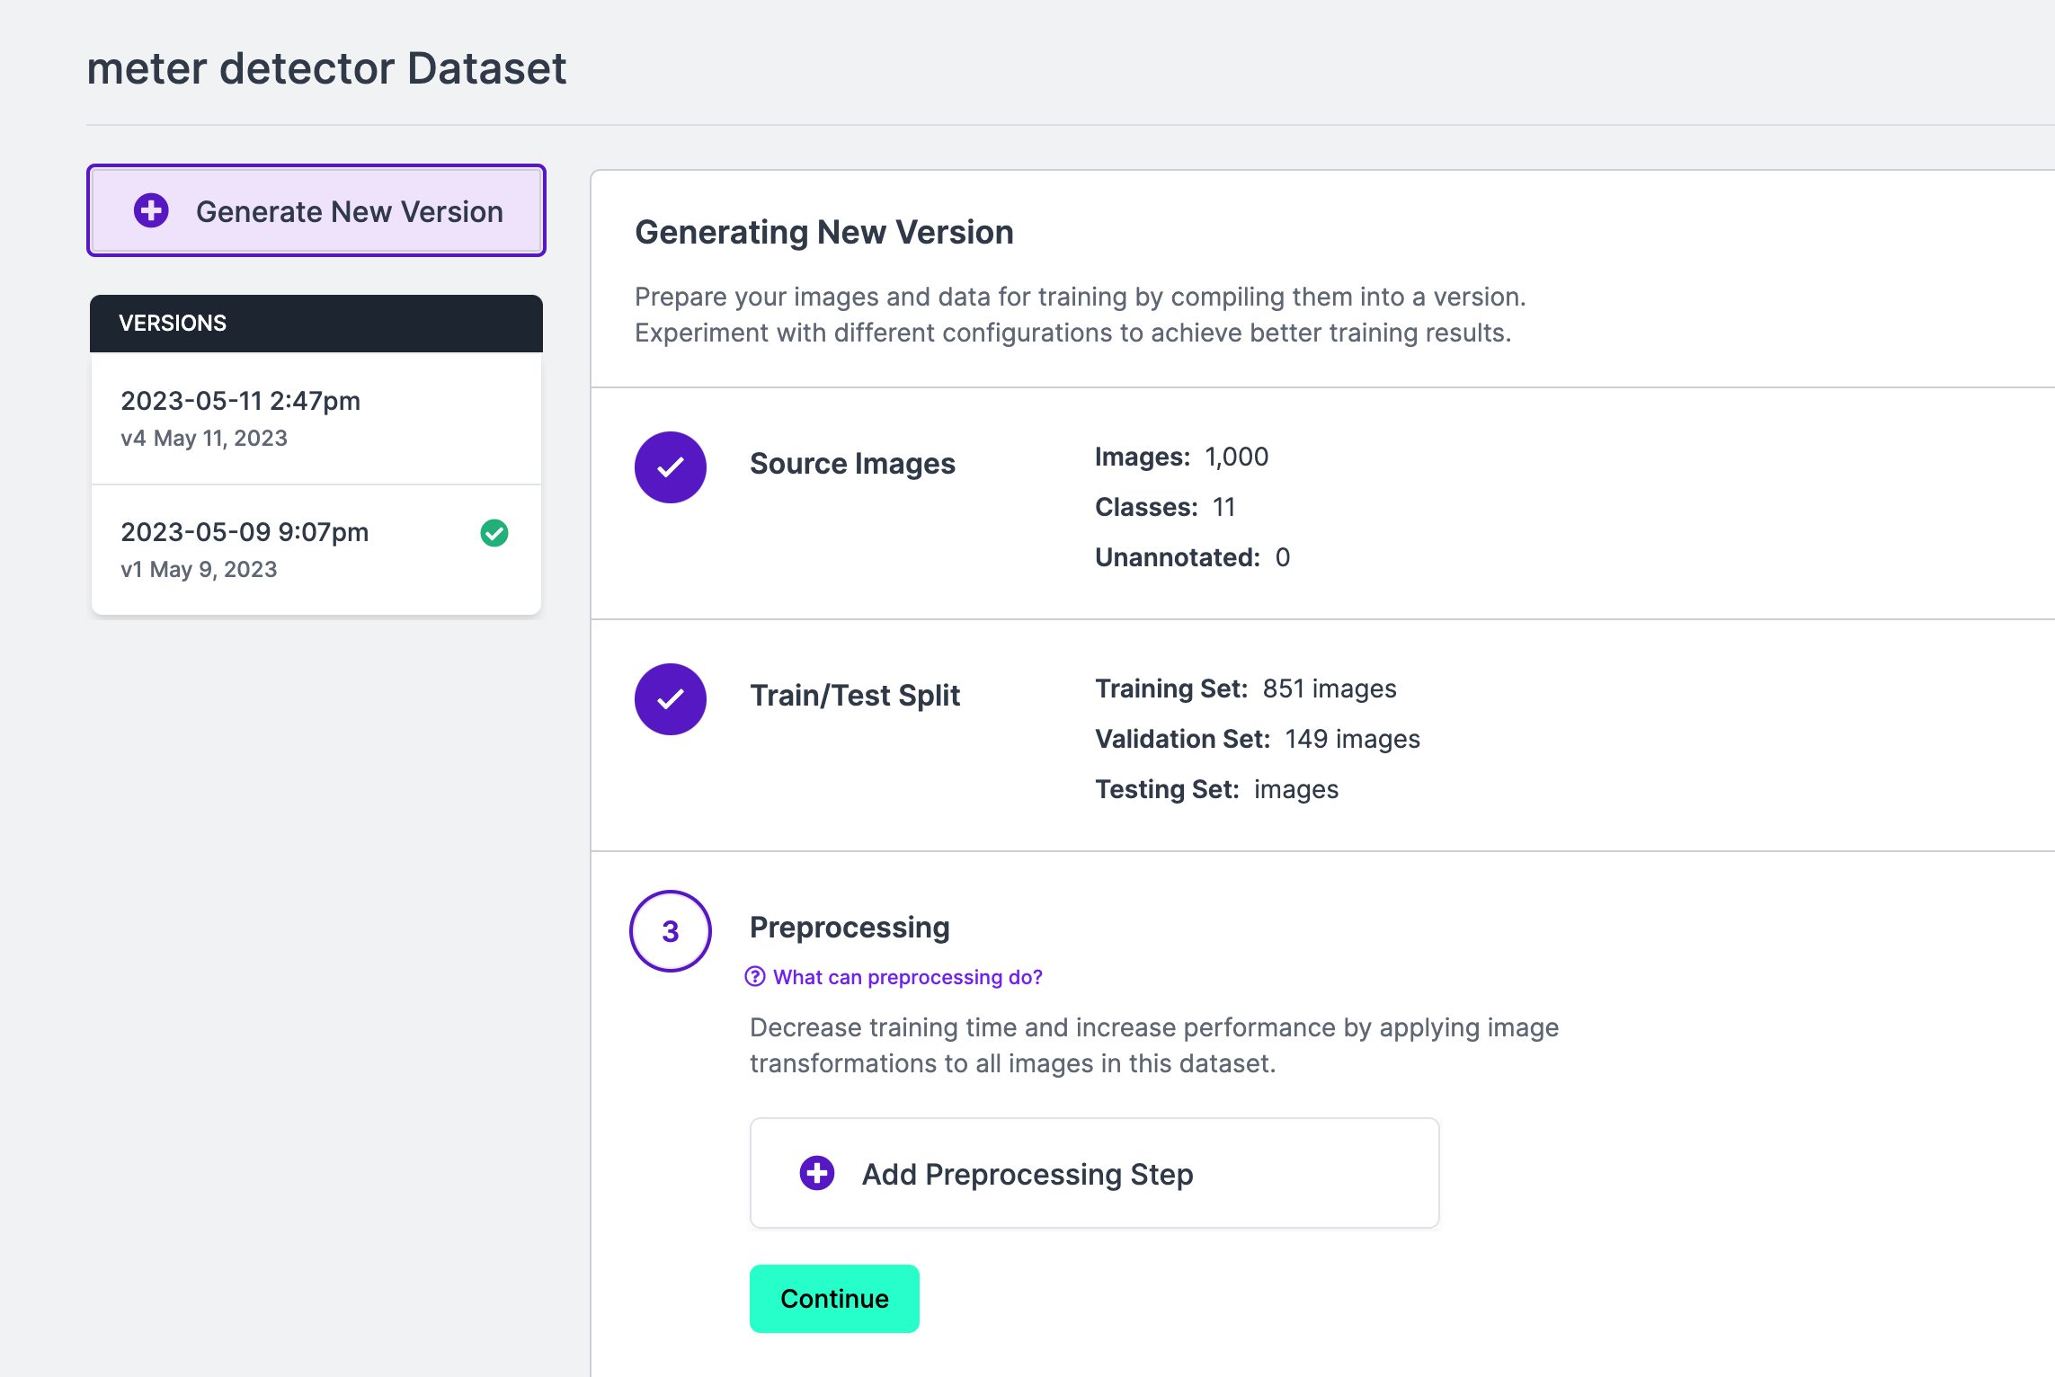Click 'Unannotated: 0' value
2055x1377 pixels.
pyautogui.click(x=1192, y=557)
